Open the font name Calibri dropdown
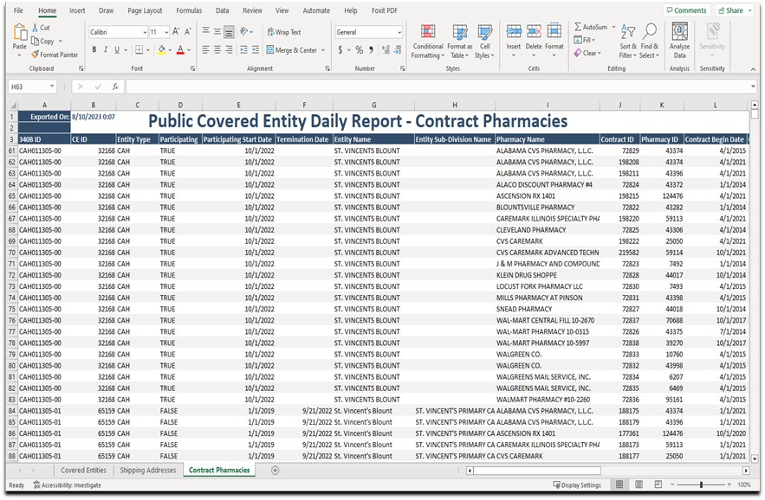Screen dimensions: 765x500 145,32
